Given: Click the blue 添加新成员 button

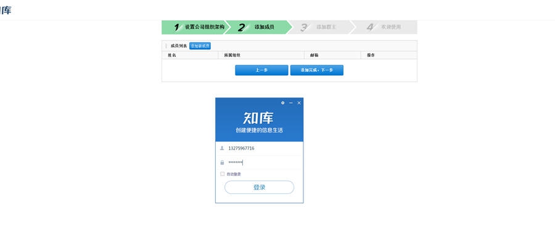Looking at the screenshot, I should [x=200, y=46].
